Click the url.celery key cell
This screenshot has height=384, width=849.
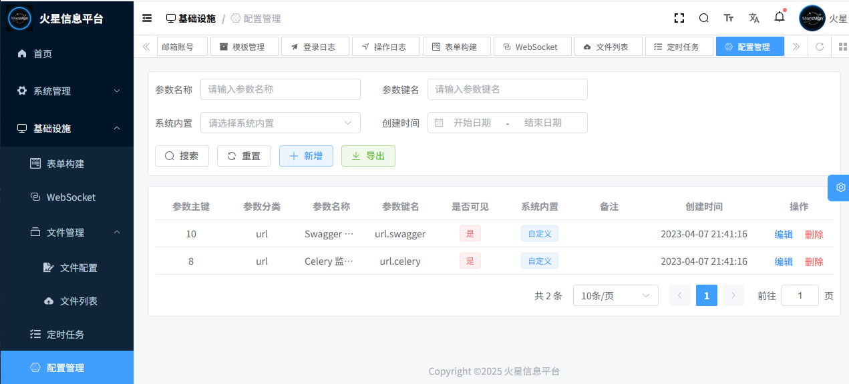[x=400, y=261]
